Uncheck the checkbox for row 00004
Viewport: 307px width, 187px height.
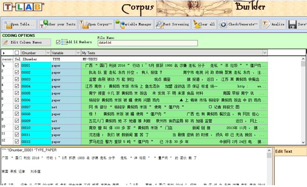point(17,86)
